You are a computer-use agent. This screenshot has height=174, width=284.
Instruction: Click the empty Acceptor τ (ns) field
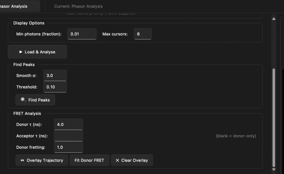coord(68,136)
